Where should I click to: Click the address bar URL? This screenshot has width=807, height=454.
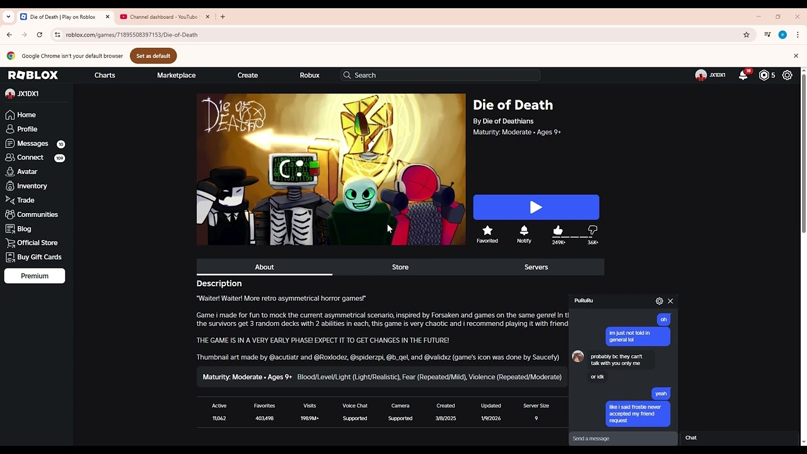point(131,35)
